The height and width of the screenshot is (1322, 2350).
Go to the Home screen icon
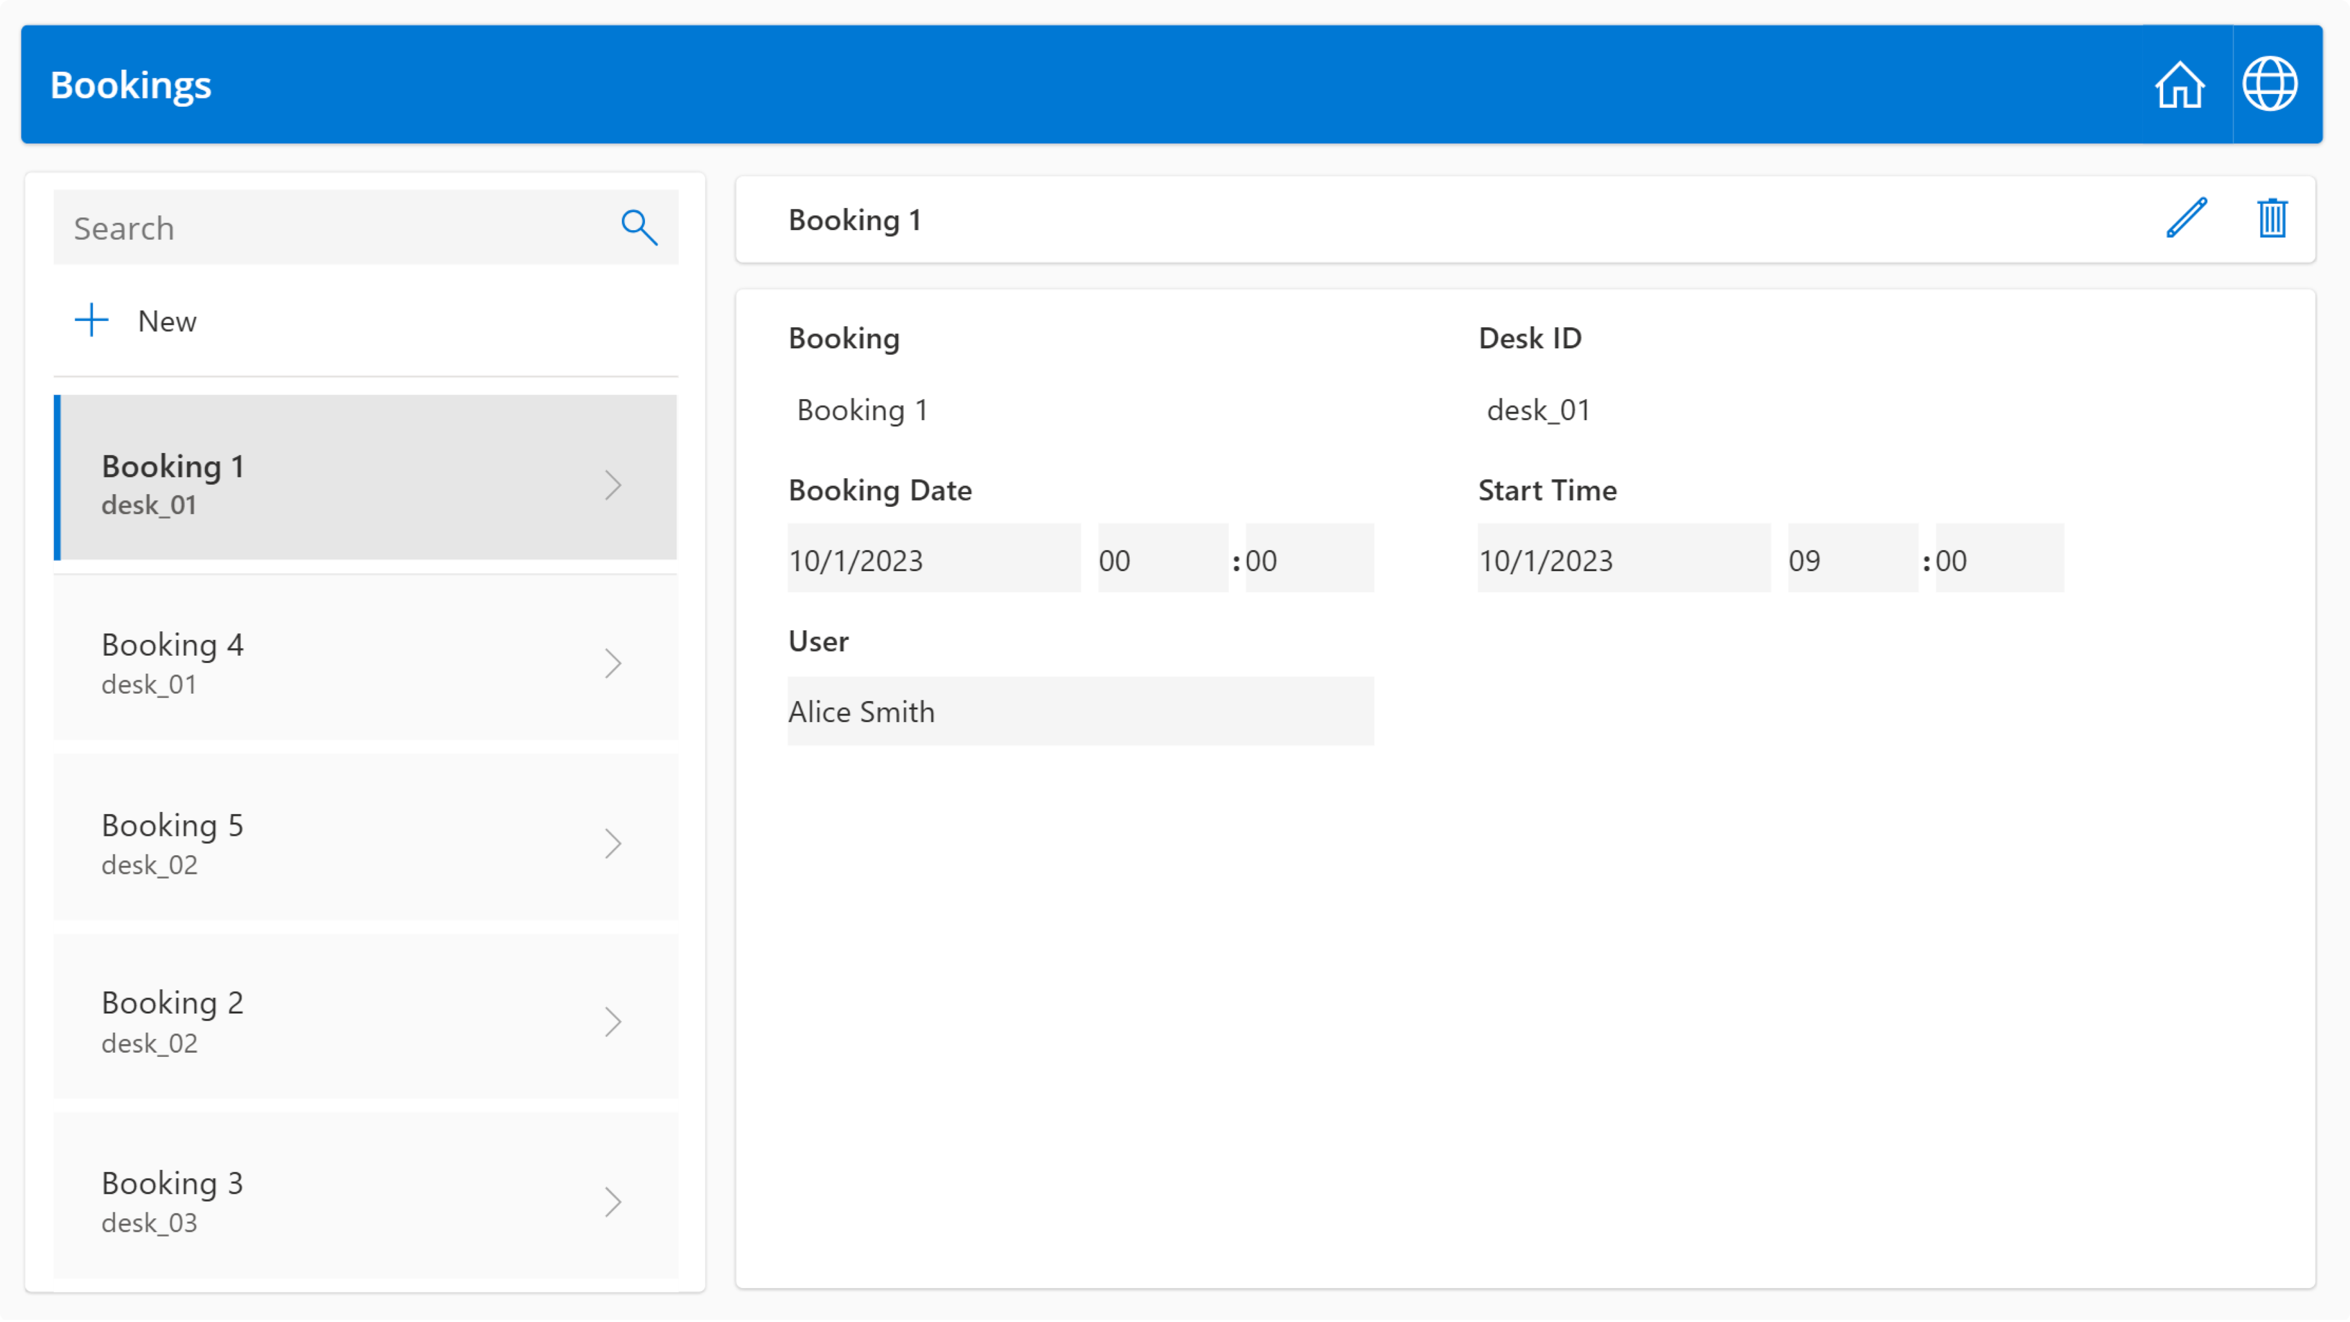click(x=2179, y=85)
